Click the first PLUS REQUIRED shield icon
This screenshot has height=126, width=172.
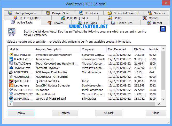point(15,18)
